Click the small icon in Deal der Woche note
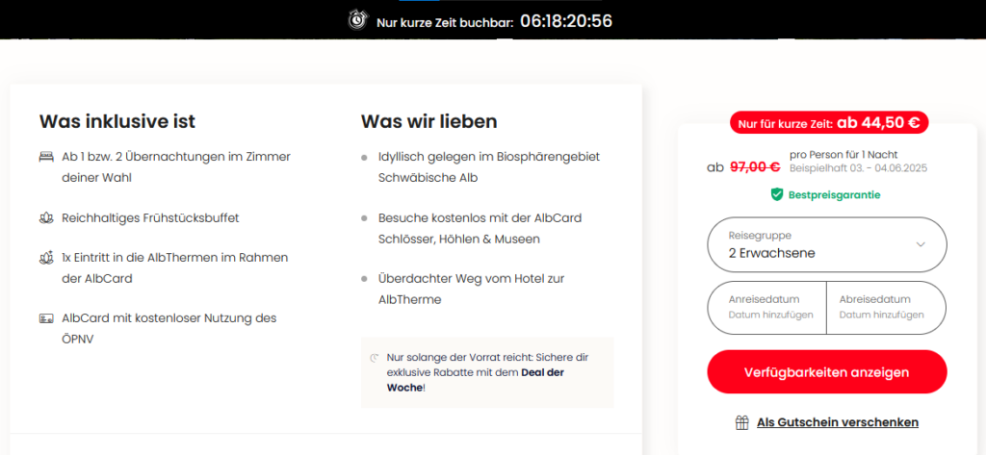The image size is (986, 455). coord(375,358)
